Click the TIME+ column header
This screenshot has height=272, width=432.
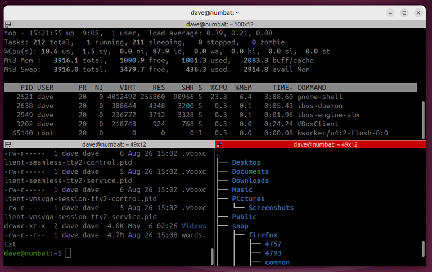(x=283, y=88)
